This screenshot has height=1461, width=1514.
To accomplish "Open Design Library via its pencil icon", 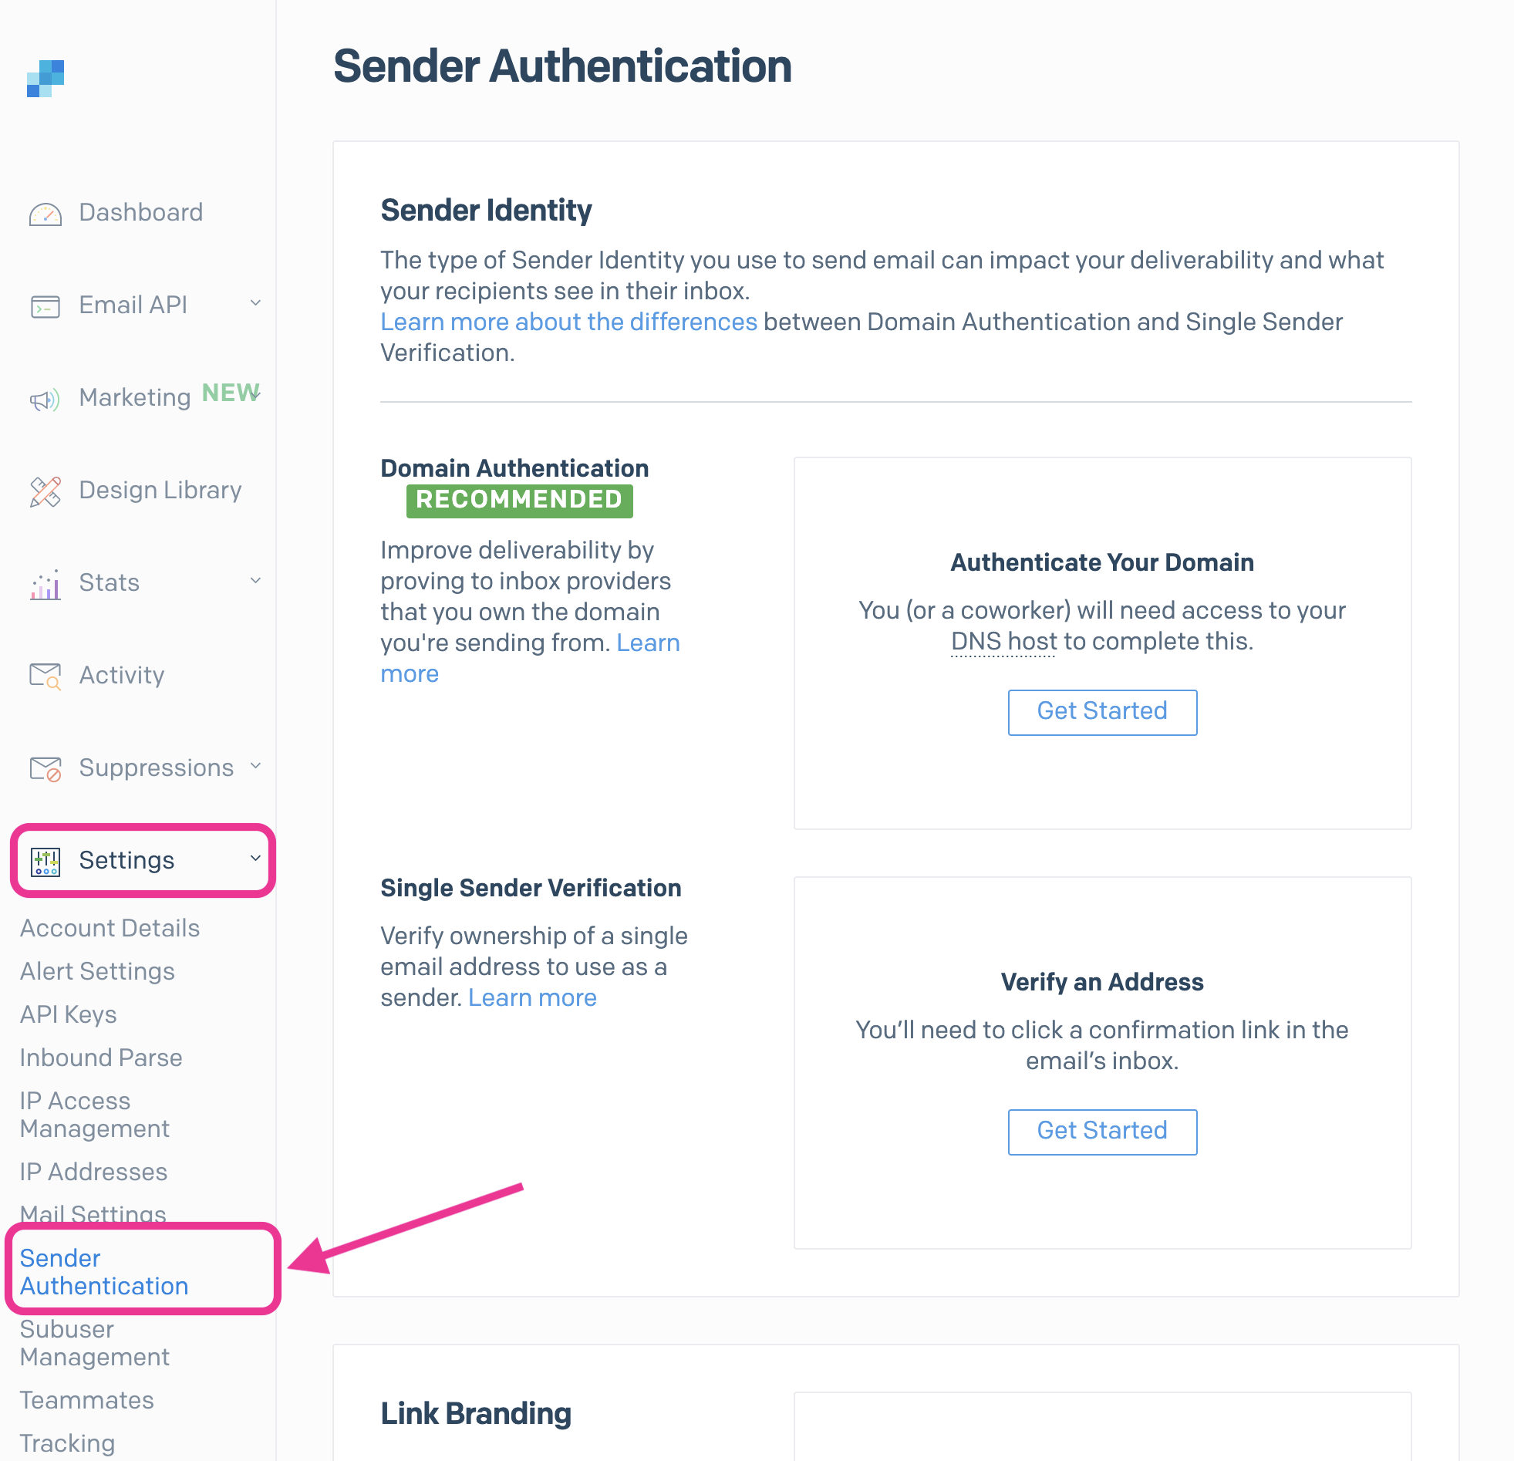I will pos(46,491).
